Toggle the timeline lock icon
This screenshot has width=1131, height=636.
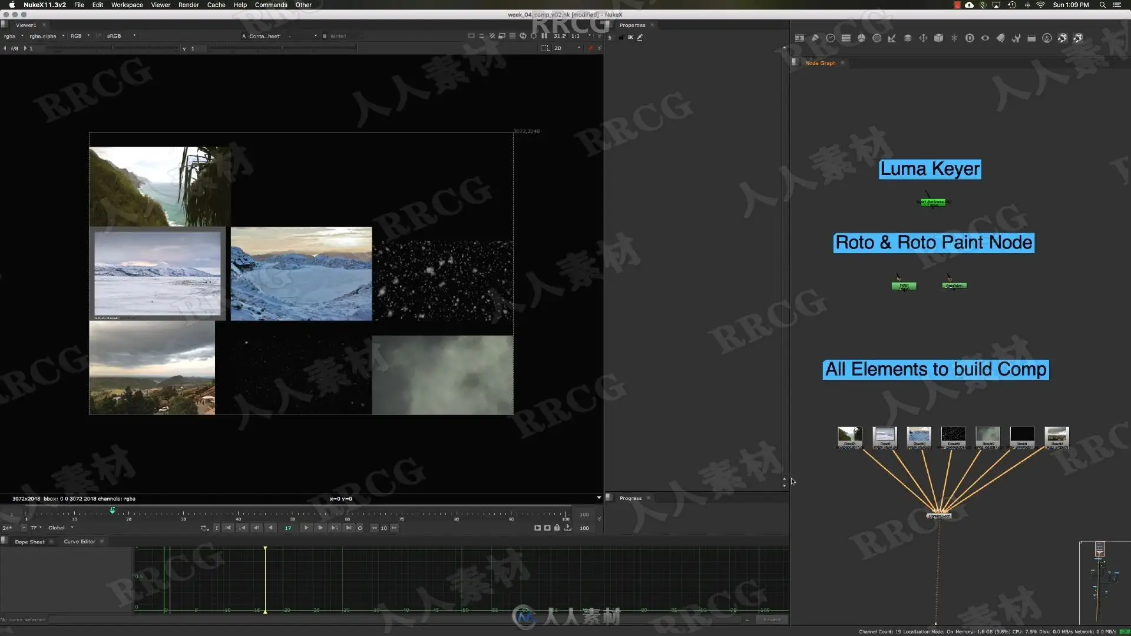tap(557, 528)
